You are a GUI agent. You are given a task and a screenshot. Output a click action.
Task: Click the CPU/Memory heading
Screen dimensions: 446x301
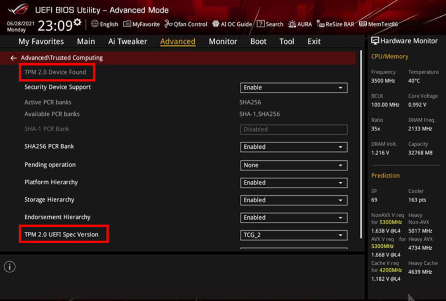pyautogui.click(x=390, y=56)
